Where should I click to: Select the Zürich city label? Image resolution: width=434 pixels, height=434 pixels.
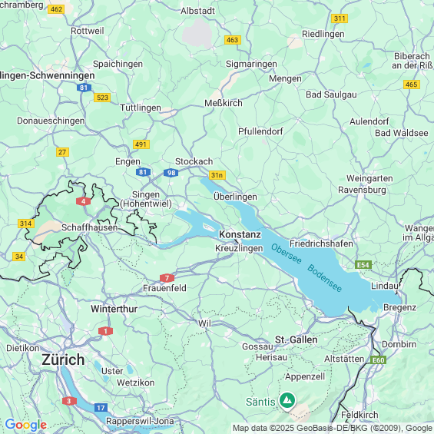click(x=63, y=359)
